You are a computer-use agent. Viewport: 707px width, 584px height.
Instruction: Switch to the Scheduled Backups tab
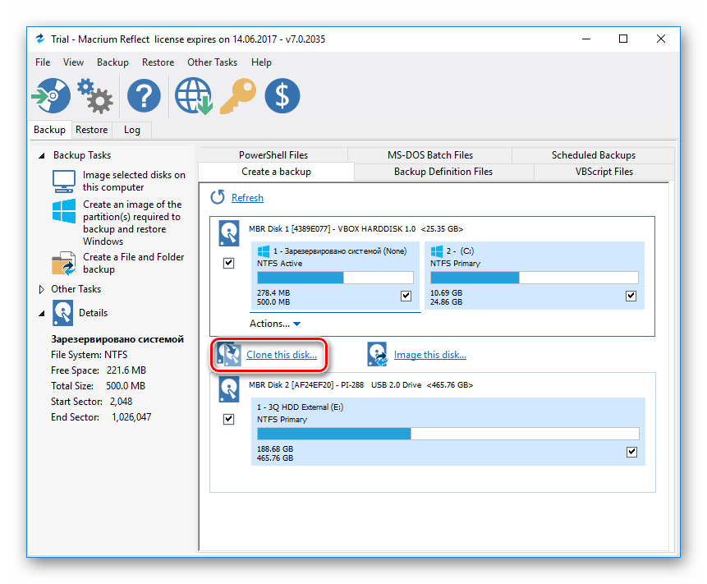[593, 155]
